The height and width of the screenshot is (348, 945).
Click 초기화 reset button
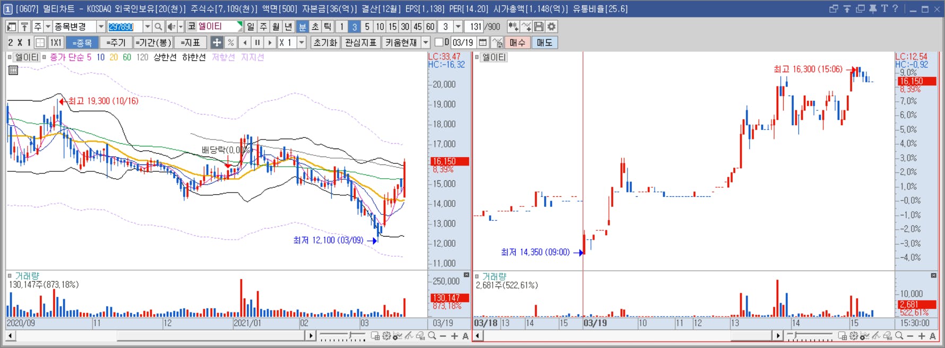325,42
